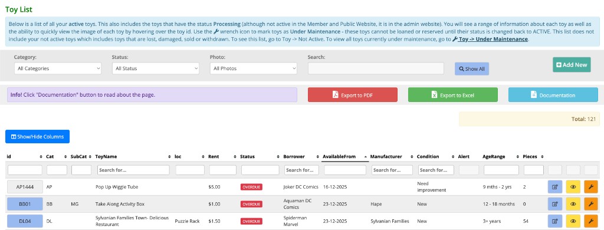Follow the Toy -> Under Maintenance link
Screen dimensions: 604x230
(x=490, y=39)
